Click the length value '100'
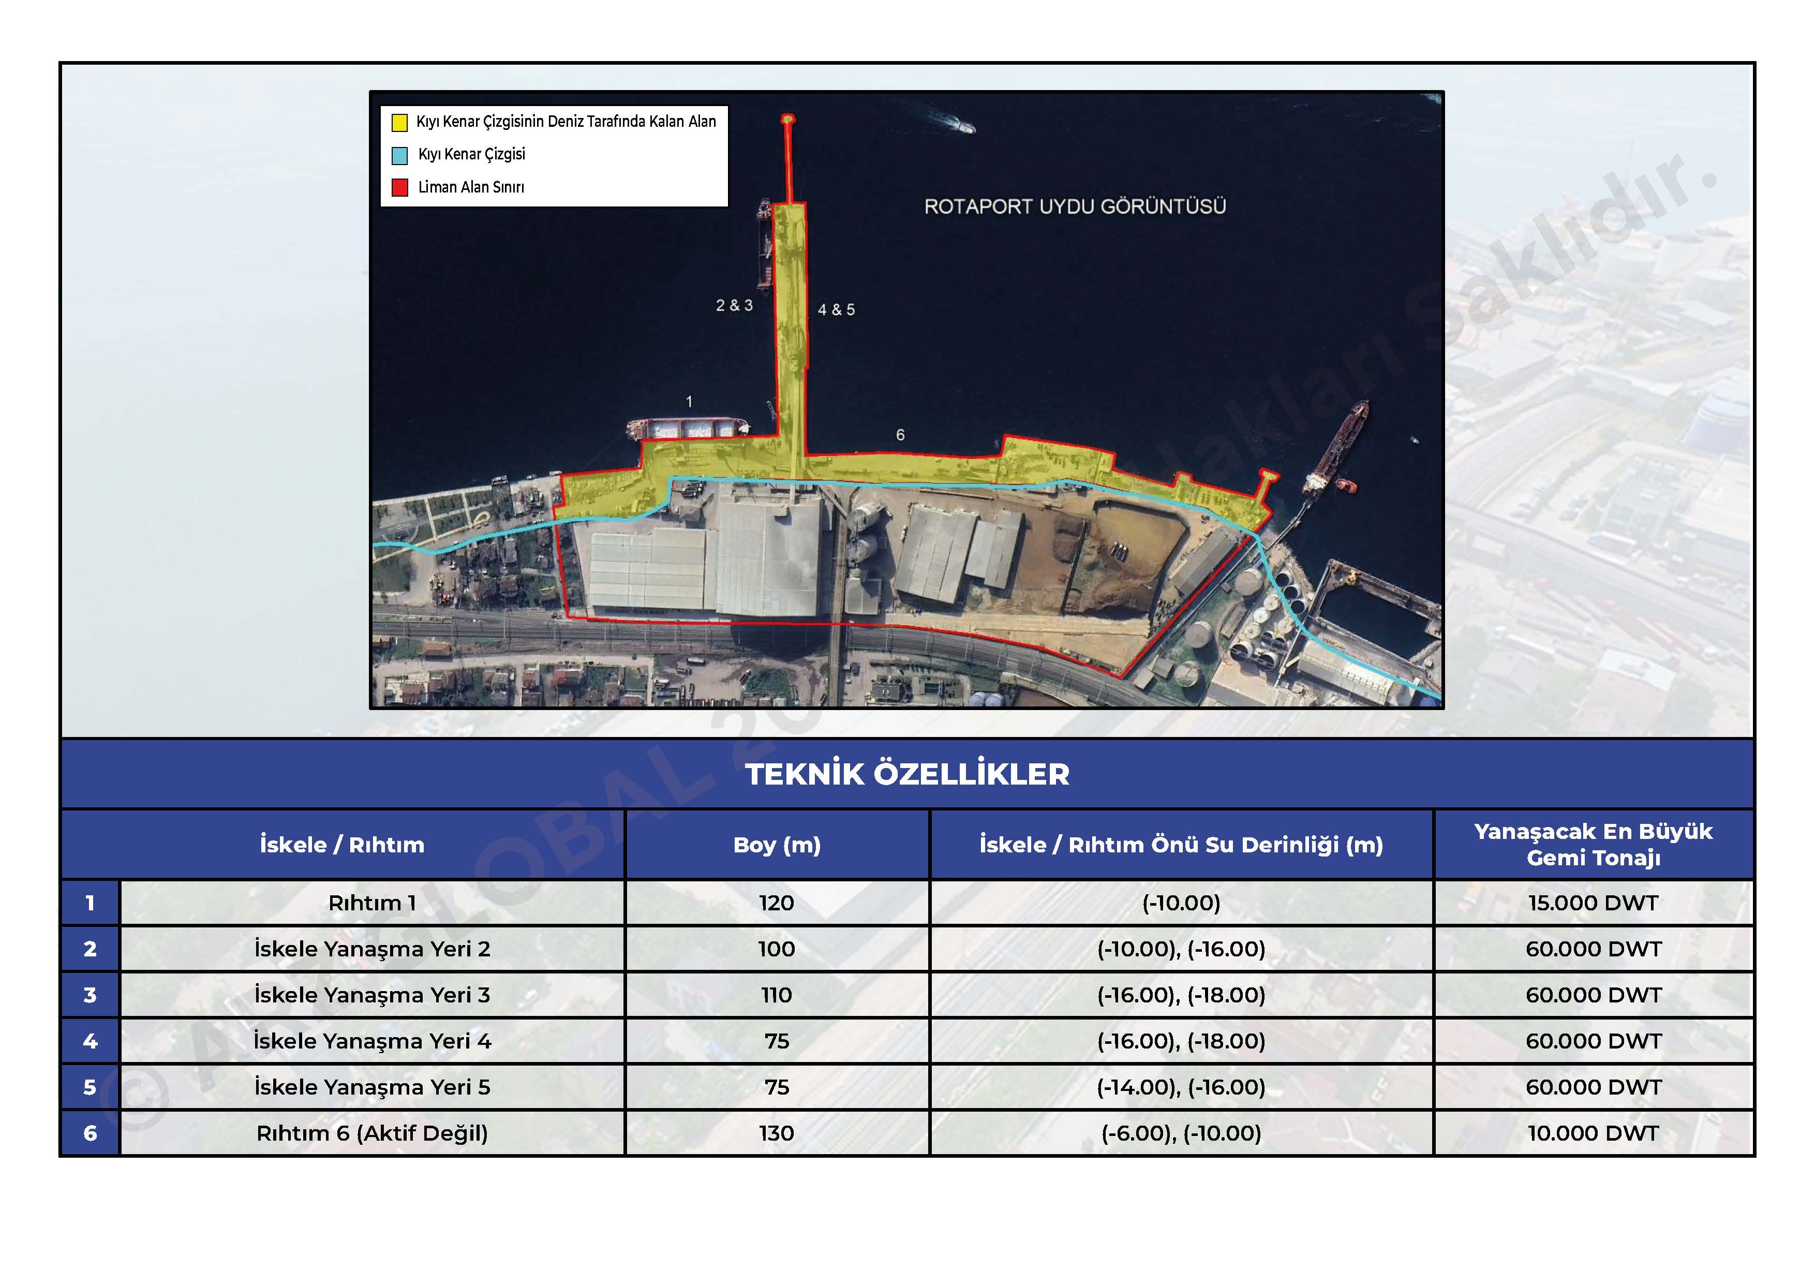 (777, 949)
